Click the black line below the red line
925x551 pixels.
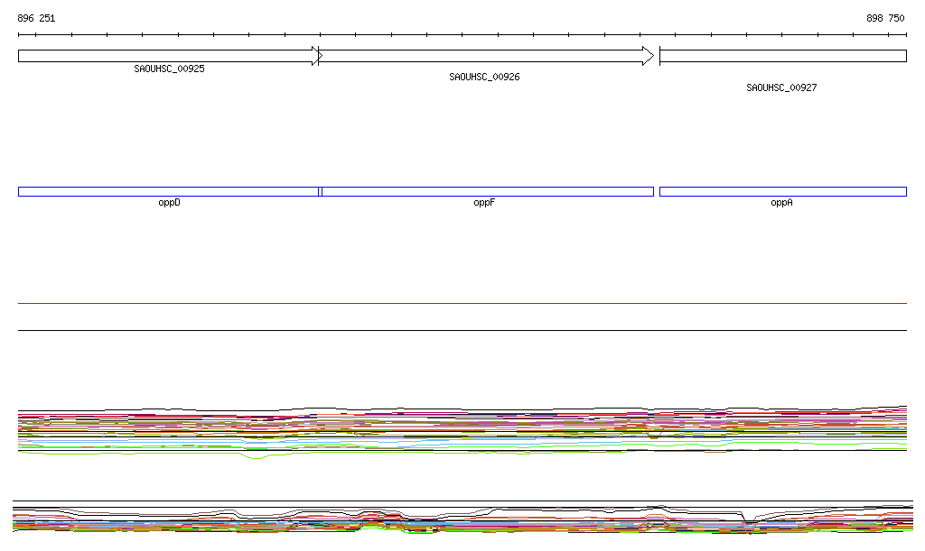tap(462, 331)
